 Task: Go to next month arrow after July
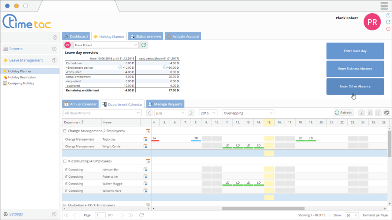[191, 113]
